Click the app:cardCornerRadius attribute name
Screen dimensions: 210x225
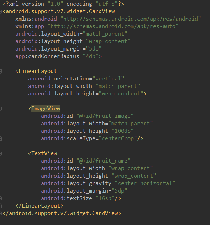[x=47, y=56]
